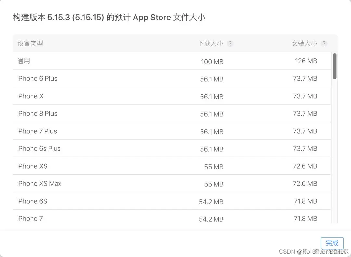Click the help icon beside 下载大小
The width and height of the screenshot is (351, 257).
tap(230, 43)
